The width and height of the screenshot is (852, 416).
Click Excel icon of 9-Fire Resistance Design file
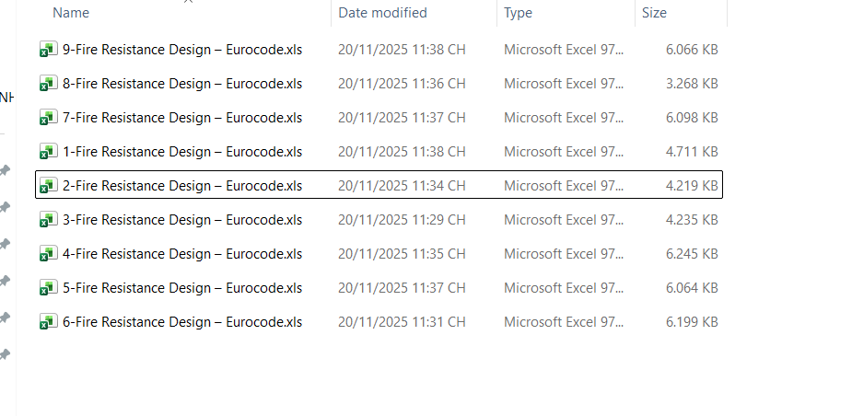[49, 50]
